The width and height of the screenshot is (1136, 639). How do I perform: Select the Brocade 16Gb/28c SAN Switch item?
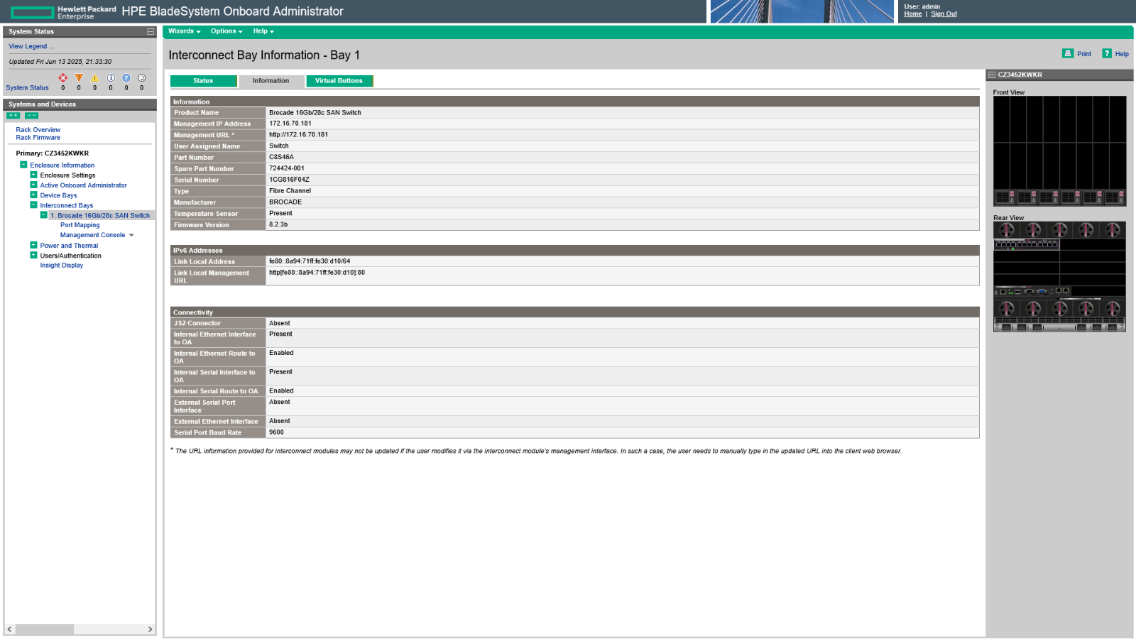pyautogui.click(x=100, y=215)
